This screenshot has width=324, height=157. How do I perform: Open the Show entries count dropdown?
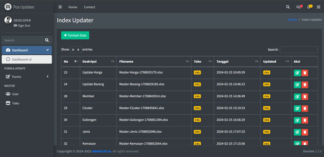[76, 49]
